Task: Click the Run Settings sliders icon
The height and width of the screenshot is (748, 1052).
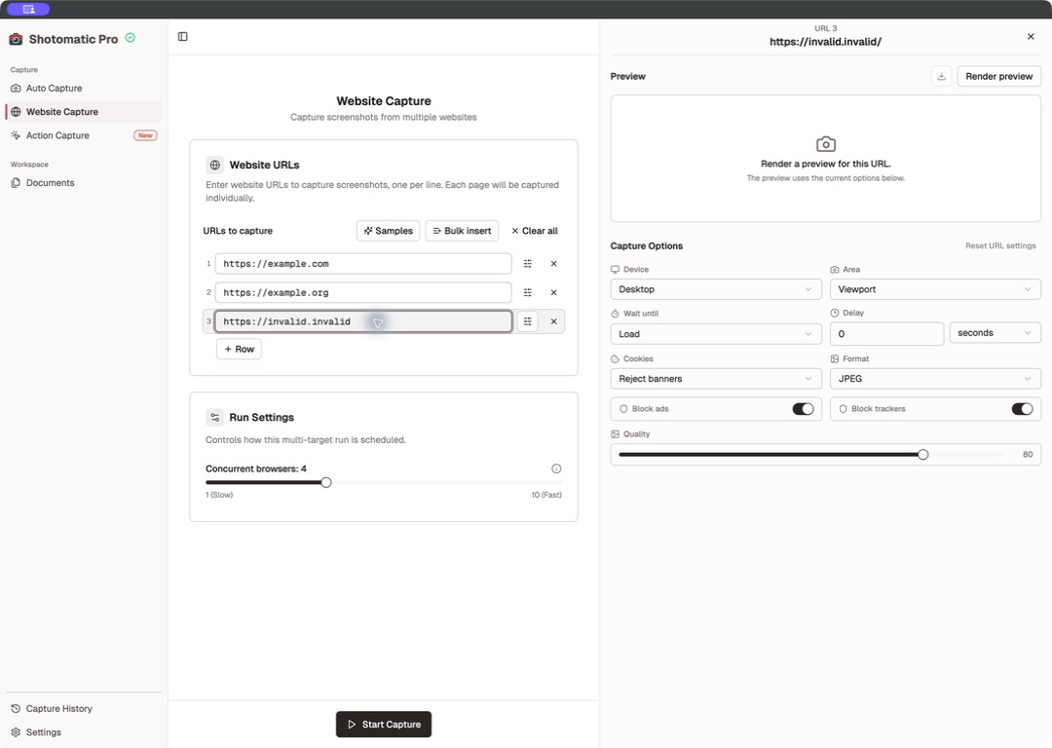Action: [214, 417]
